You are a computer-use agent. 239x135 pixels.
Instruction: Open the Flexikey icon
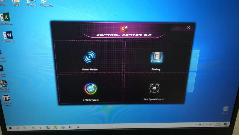tap(157, 57)
